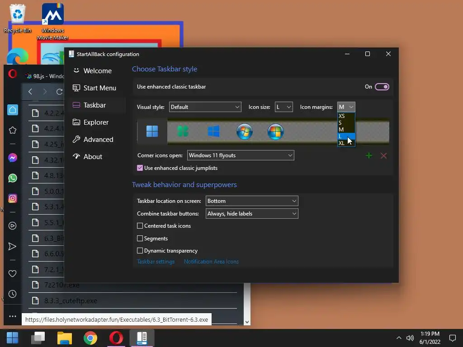Screen dimensions: 463x347
Task: Go to the About section
Action: [98, 156]
